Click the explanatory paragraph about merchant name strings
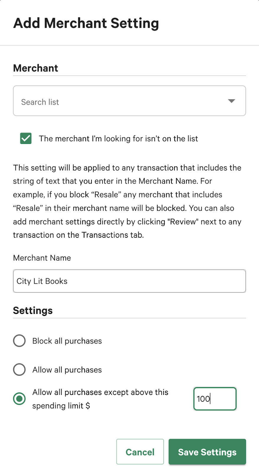The width and height of the screenshot is (259, 473). click(x=127, y=201)
